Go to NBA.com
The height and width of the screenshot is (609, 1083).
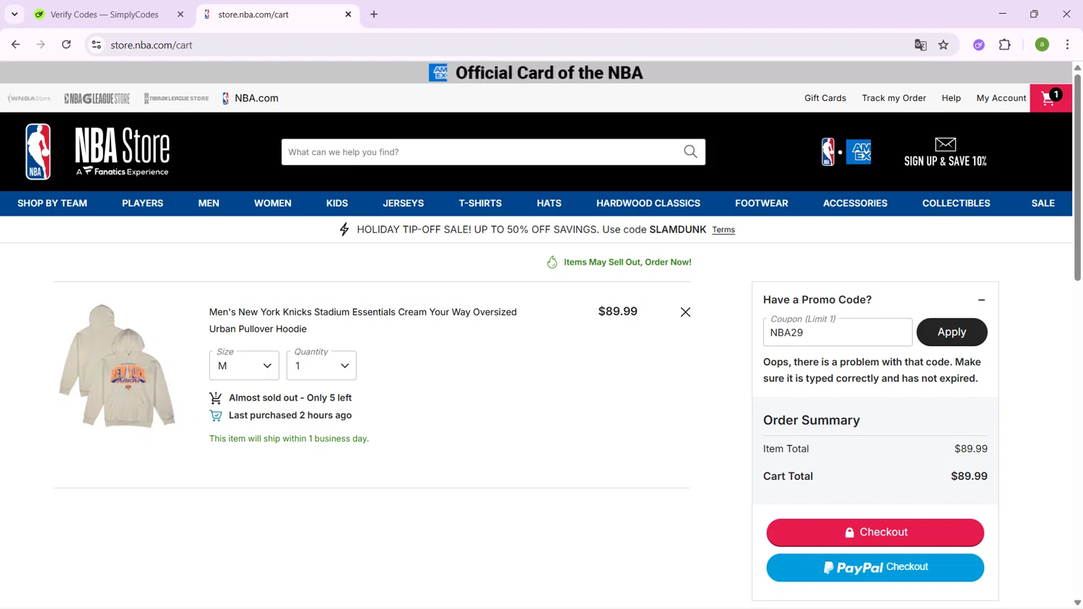click(x=250, y=98)
